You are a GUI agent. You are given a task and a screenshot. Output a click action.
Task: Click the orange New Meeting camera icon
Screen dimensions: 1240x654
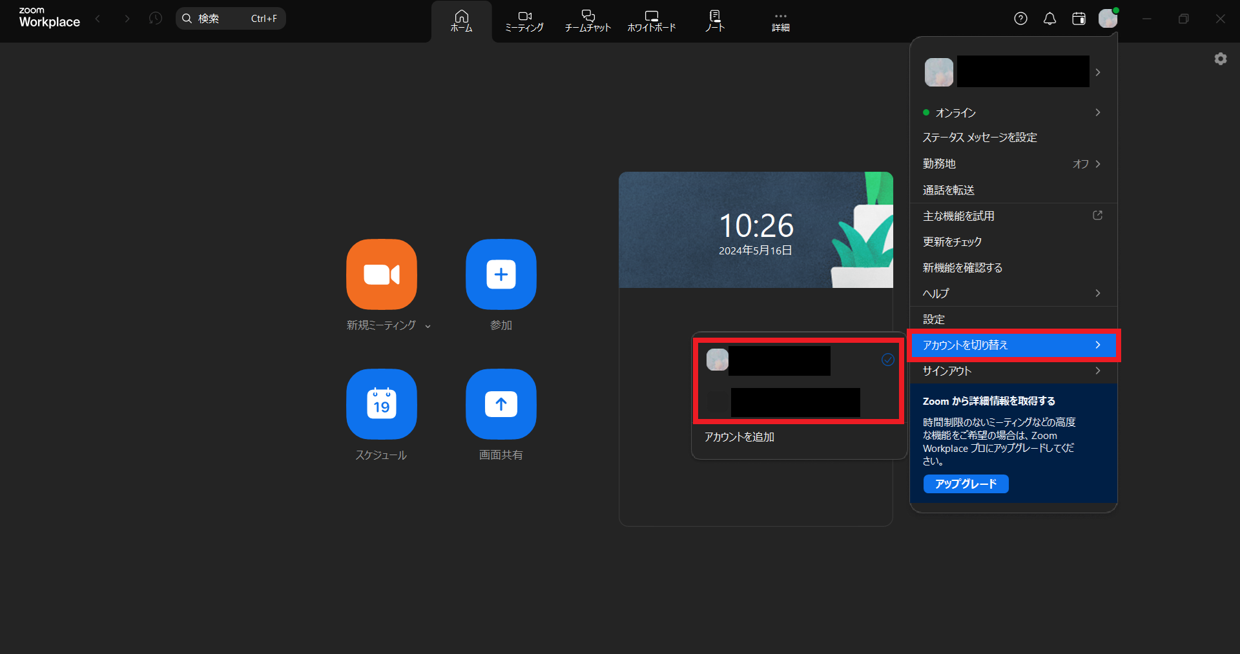(381, 274)
